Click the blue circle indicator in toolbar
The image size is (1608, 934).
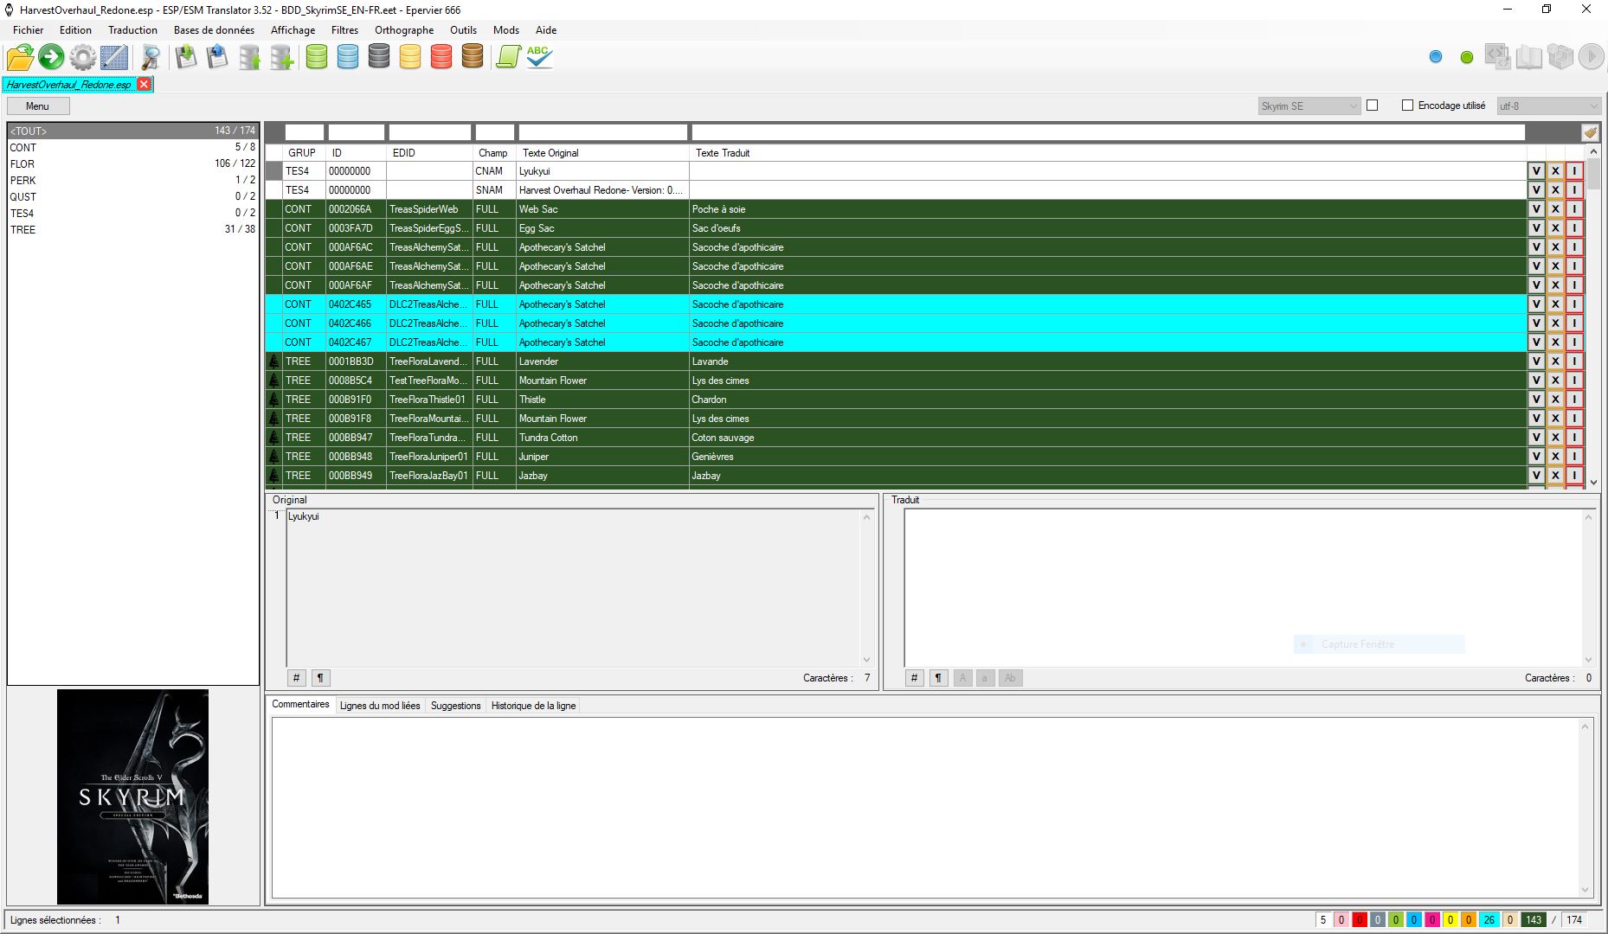coord(1436,57)
